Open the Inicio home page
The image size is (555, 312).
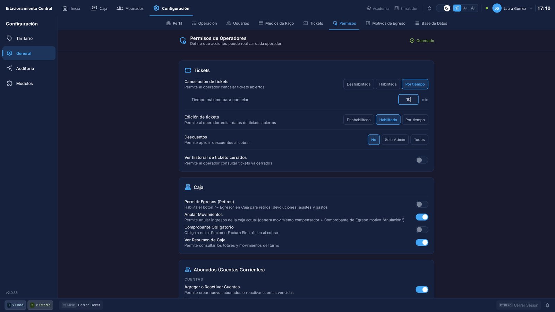71,8
